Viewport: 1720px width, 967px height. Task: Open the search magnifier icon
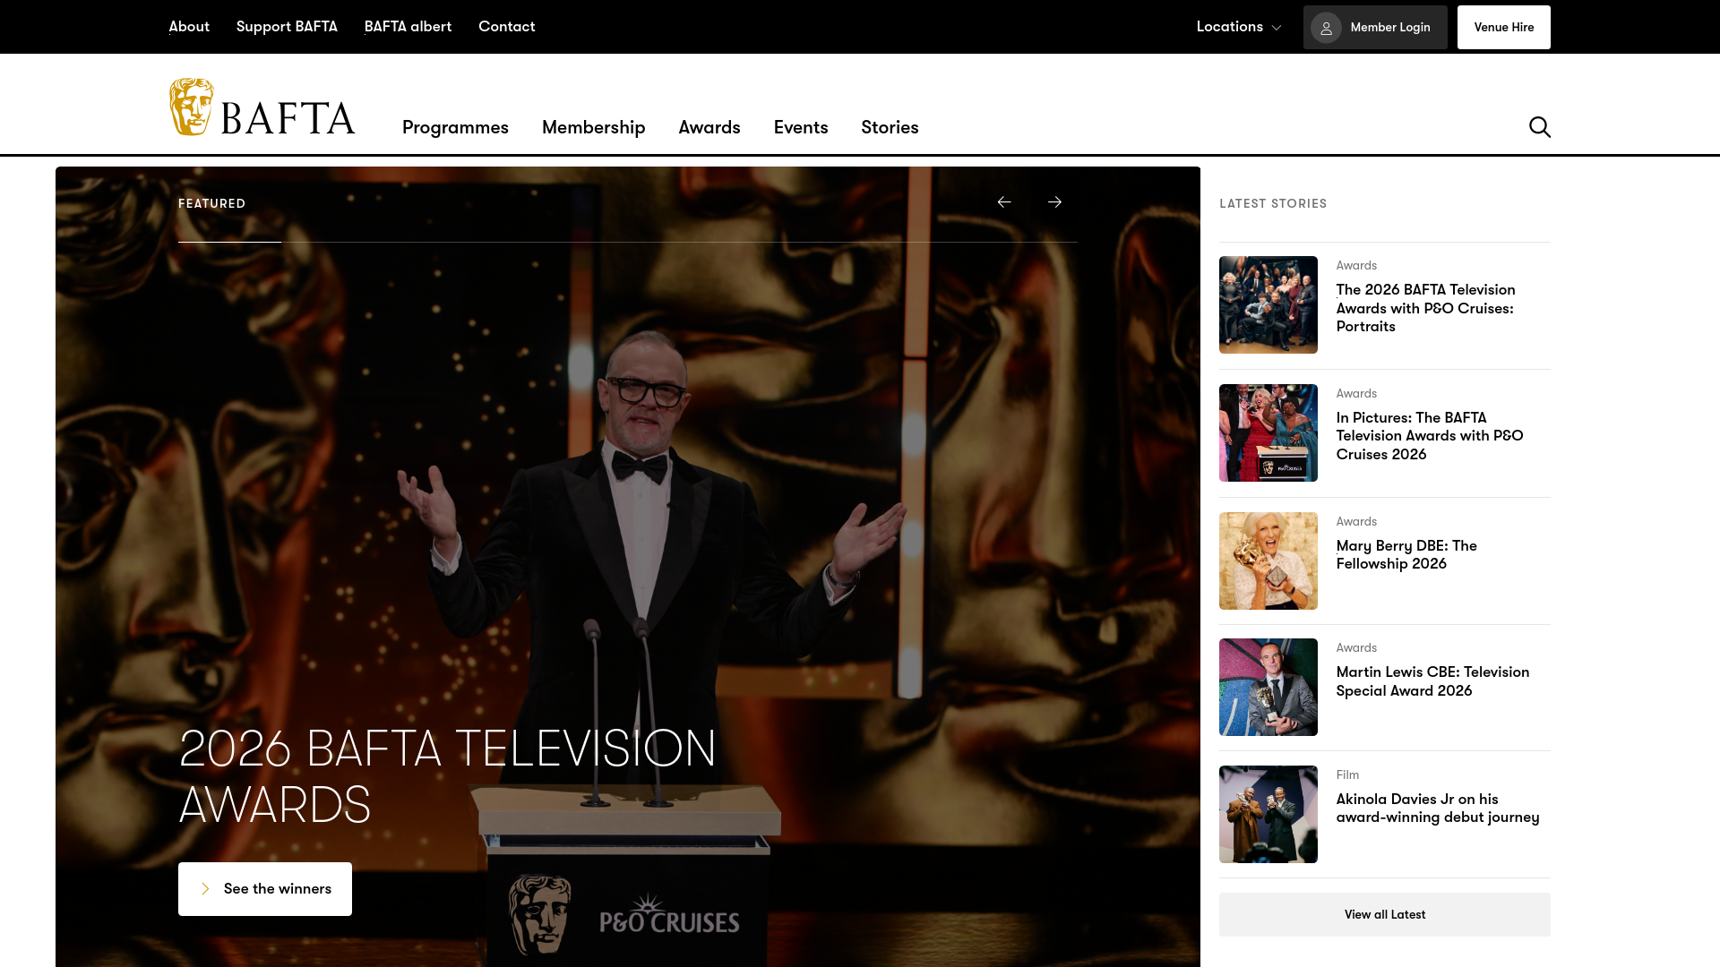pos(1539,127)
